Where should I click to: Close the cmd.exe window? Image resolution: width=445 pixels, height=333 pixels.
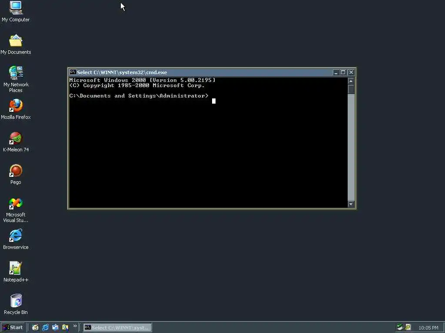[351, 72]
